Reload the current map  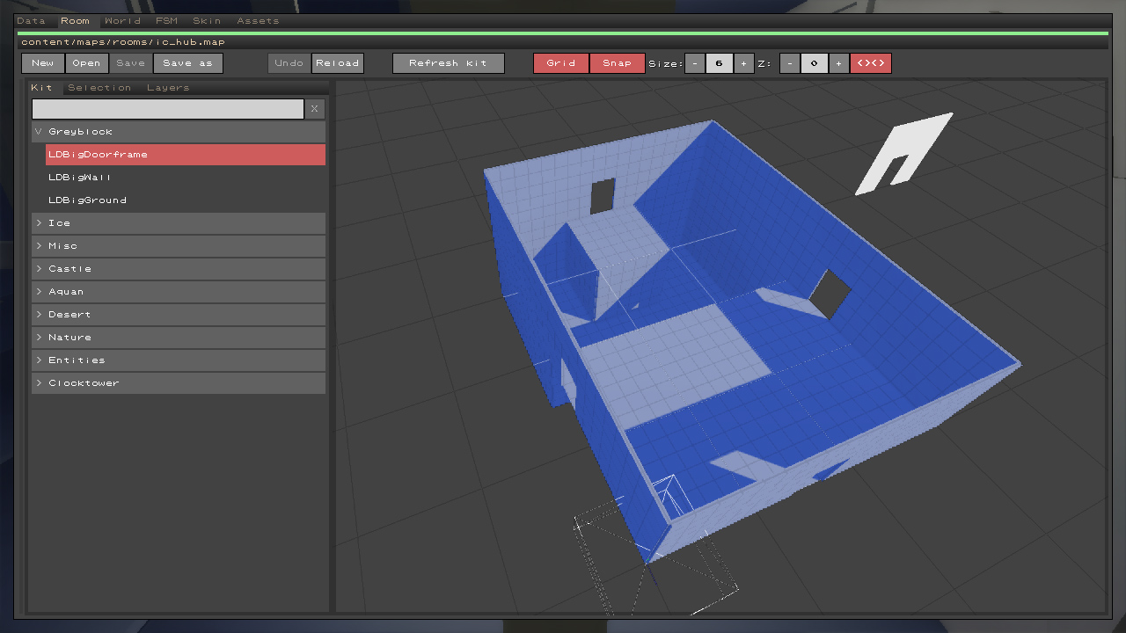(x=338, y=63)
